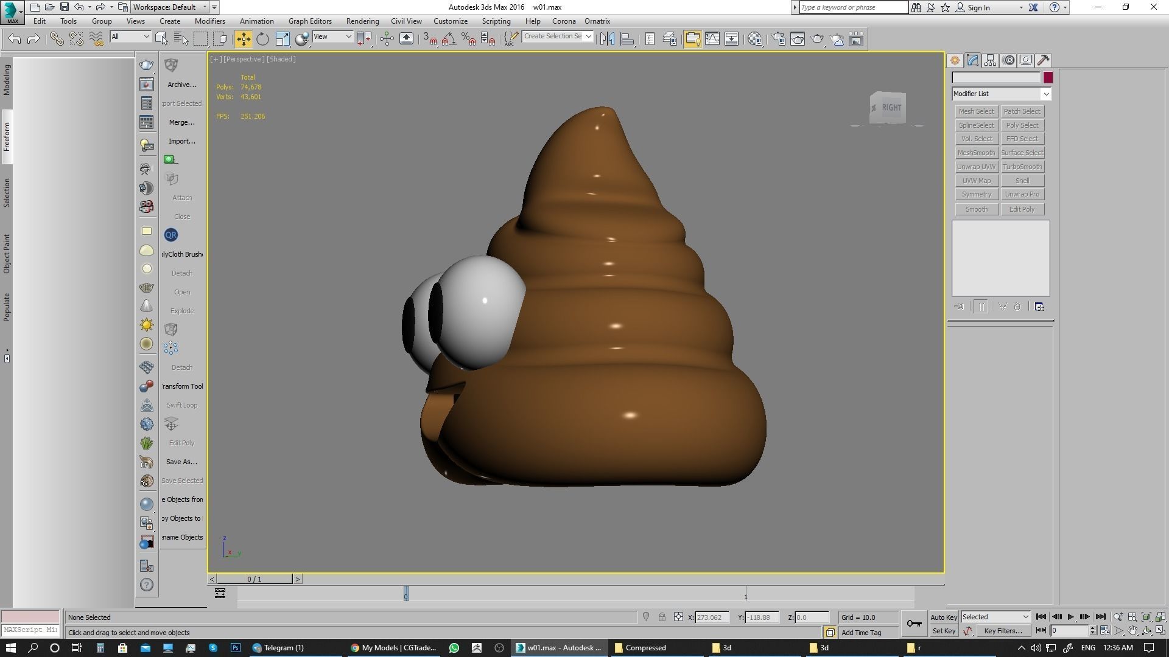Click the Select and Link tool
This screenshot has width=1169, height=657.
tap(57, 39)
